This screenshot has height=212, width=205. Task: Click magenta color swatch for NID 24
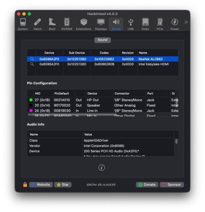[x=31, y=111]
